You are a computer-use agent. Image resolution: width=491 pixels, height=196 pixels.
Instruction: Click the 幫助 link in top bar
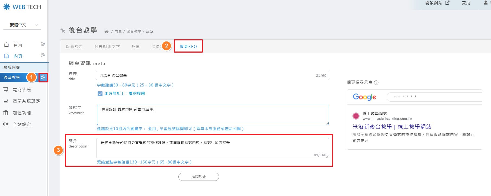(x=466, y=3)
